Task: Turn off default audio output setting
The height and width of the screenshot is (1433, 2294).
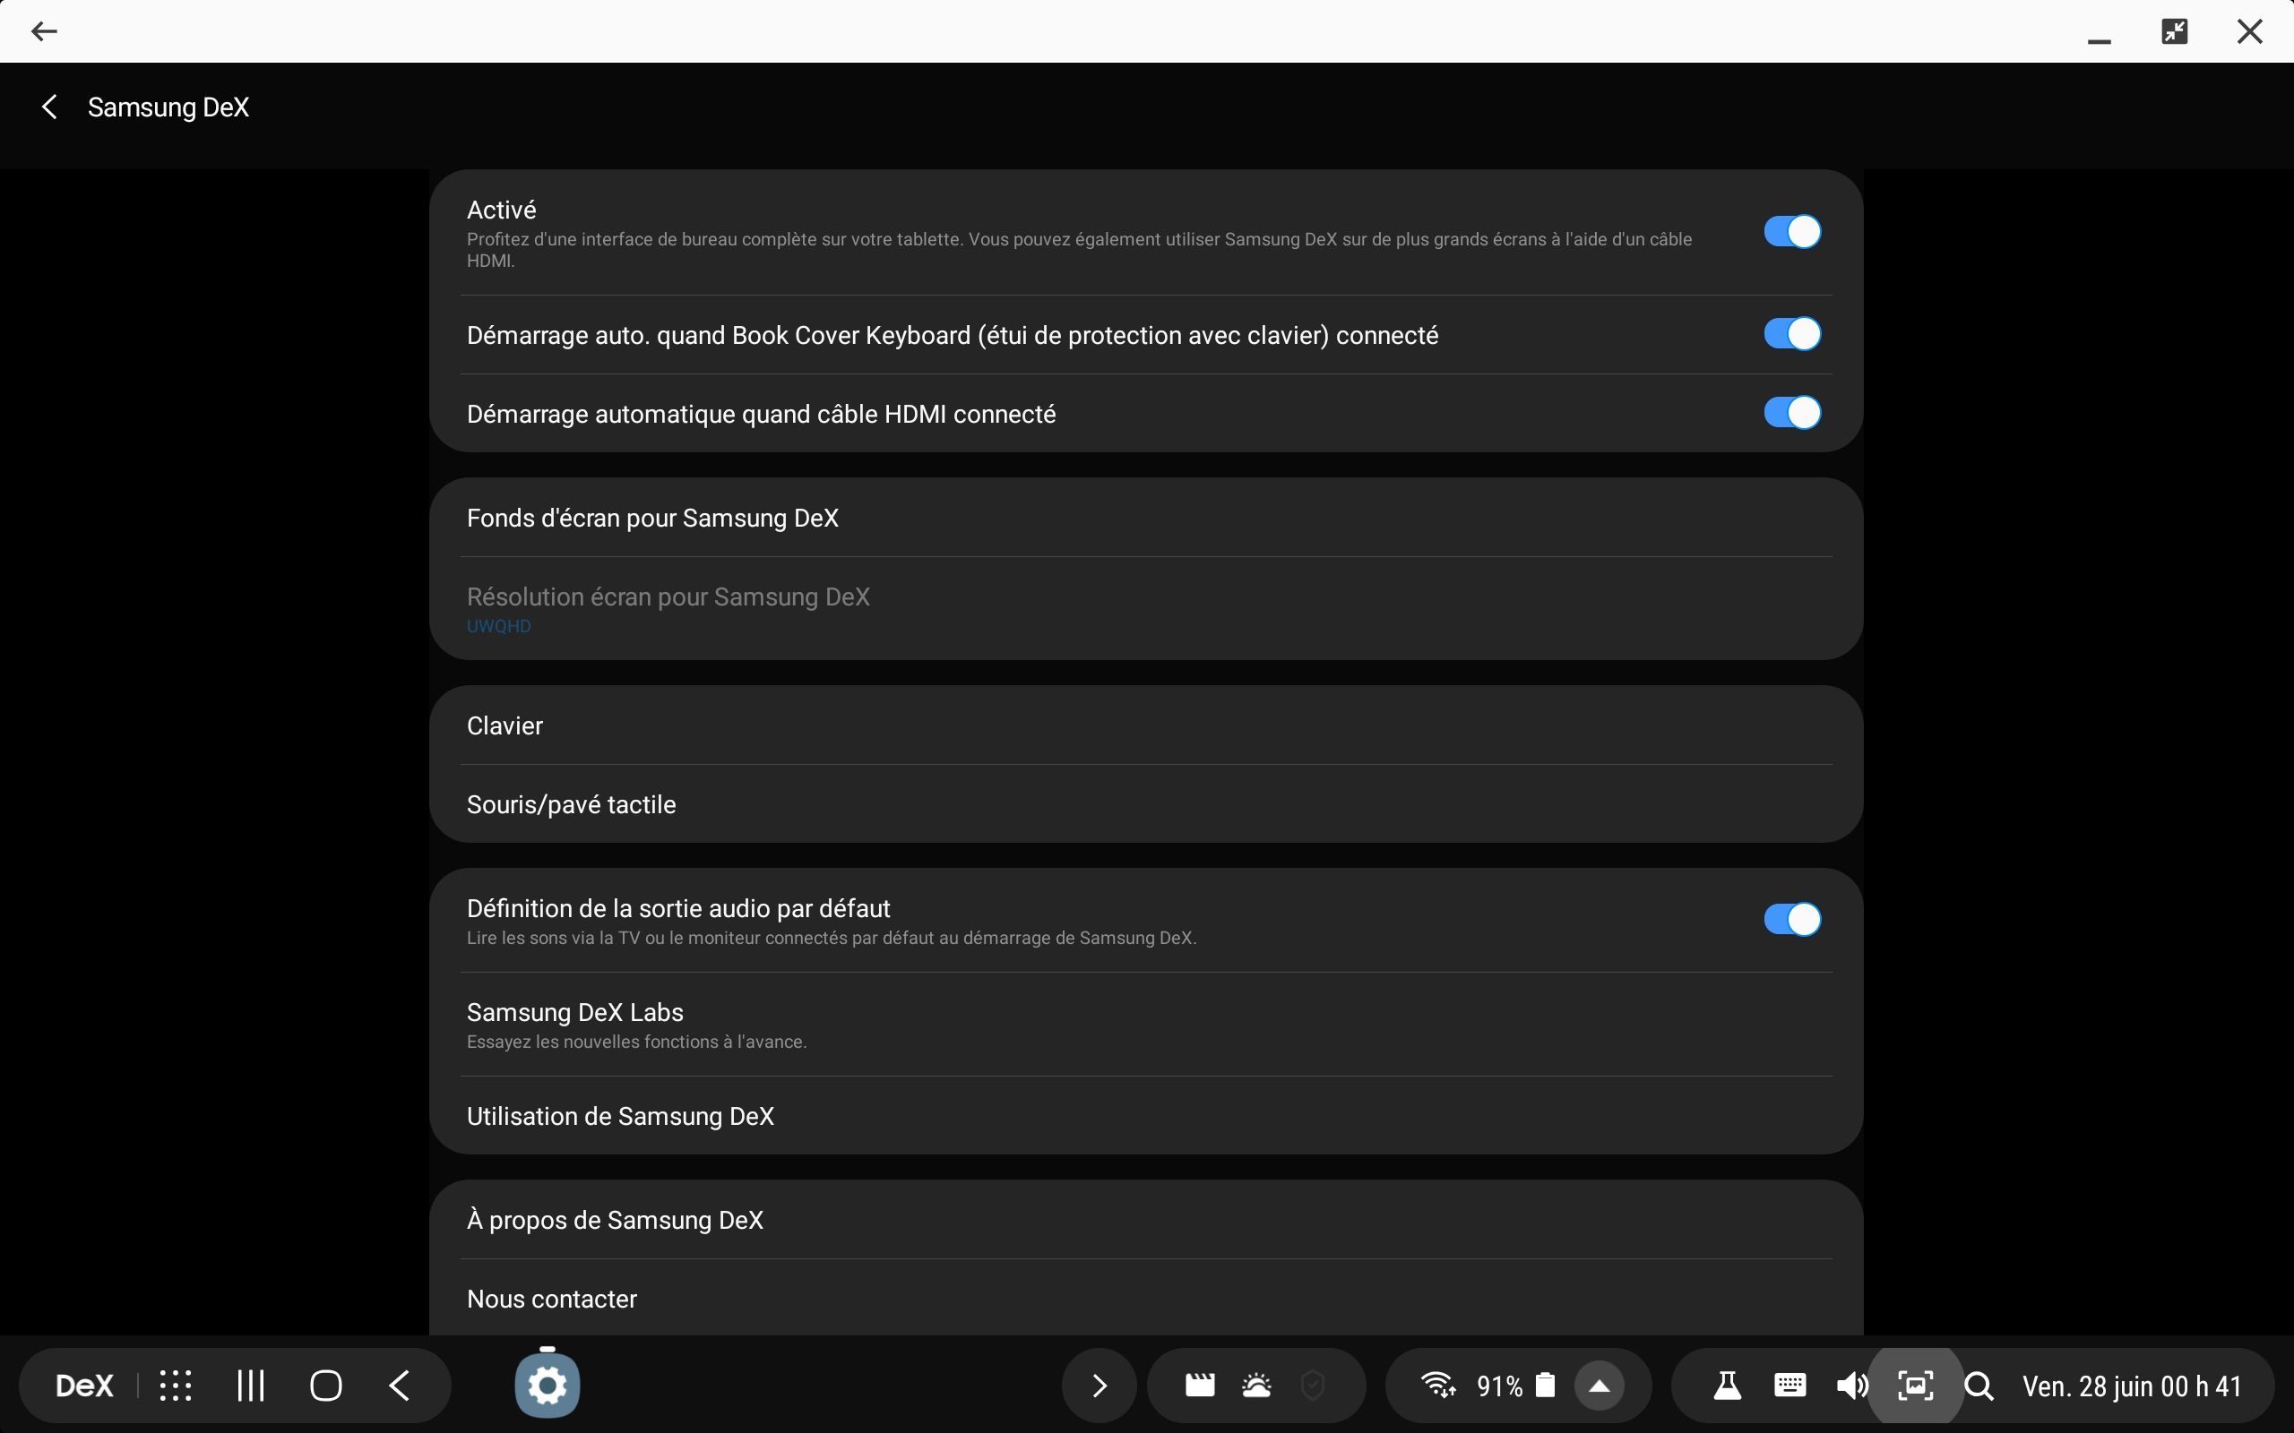Action: [1791, 919]
